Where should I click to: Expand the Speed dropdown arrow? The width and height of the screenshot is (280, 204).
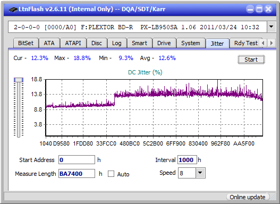pyautogui.click(x=200, y=173)
